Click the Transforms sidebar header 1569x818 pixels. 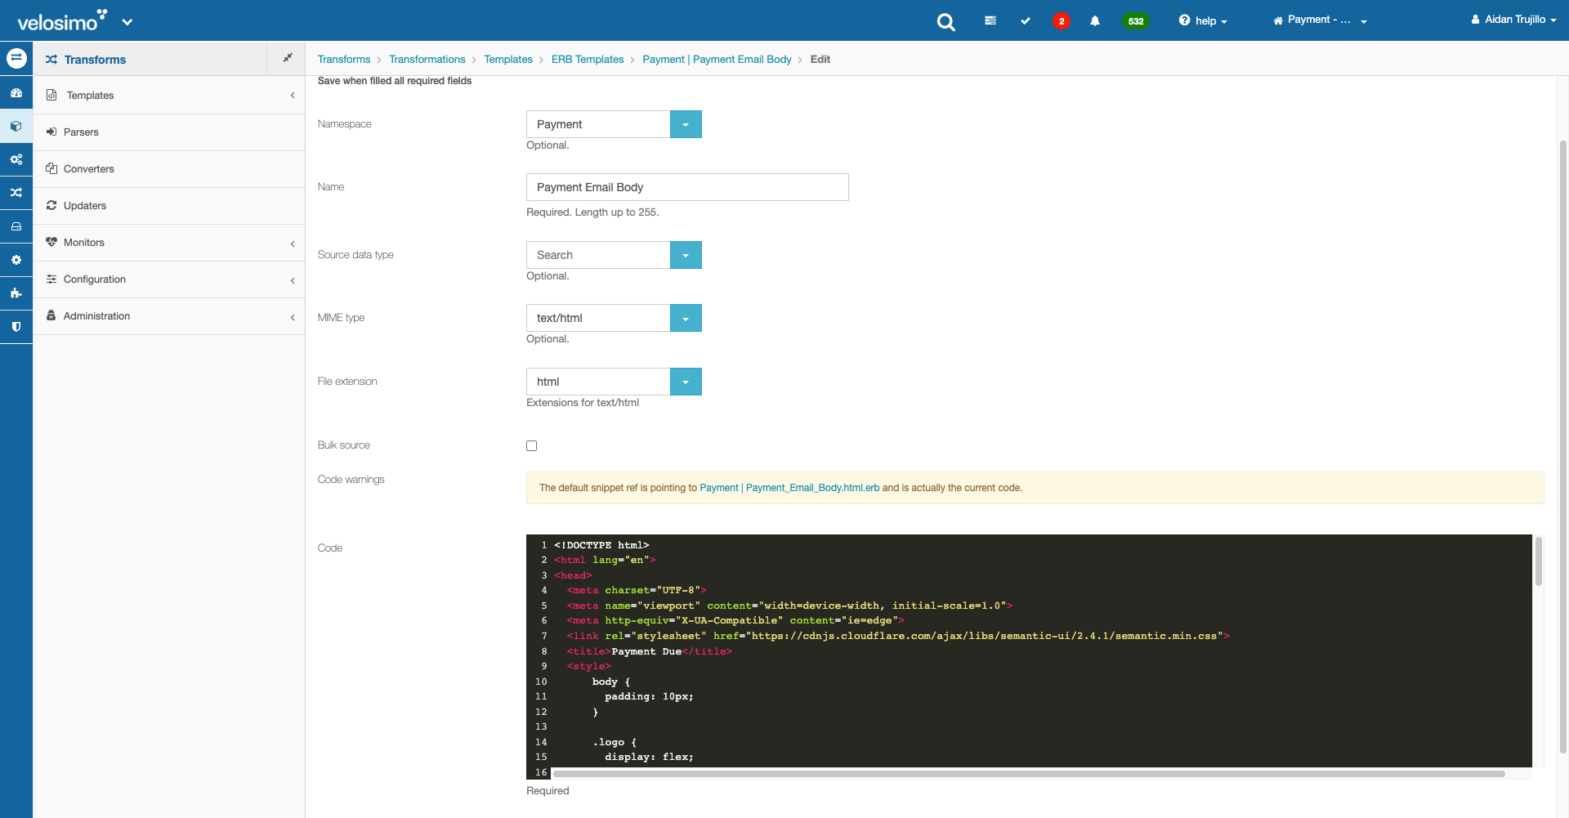(x=150, y=59)
